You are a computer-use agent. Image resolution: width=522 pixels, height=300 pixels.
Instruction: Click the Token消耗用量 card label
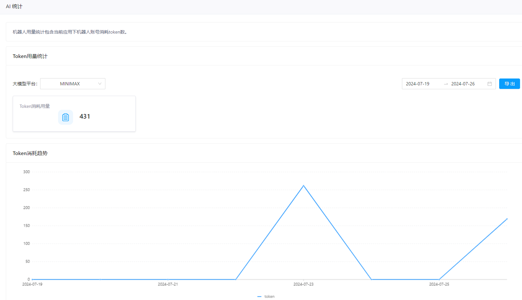coord(35,106)
